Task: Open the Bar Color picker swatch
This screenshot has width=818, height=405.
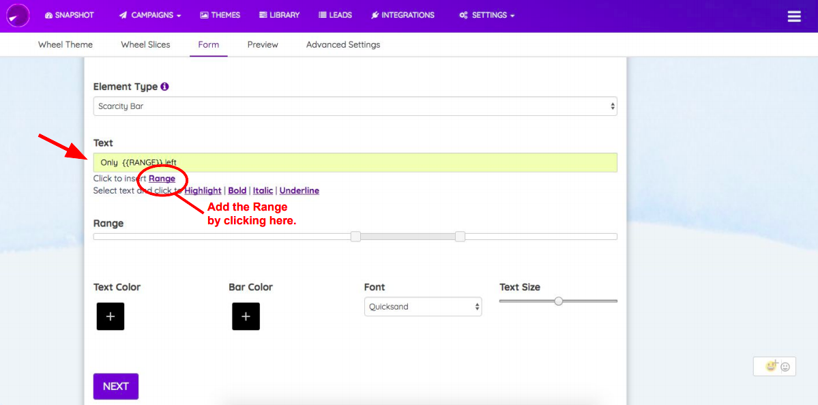Action: tap(246, 316)
